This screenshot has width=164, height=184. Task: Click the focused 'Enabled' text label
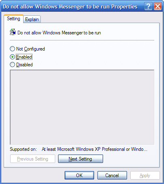[x=24, y=57]
